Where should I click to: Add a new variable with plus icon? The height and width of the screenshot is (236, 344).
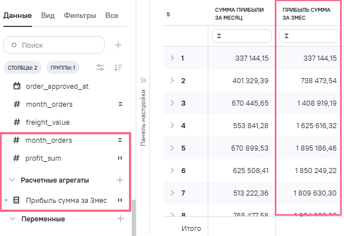point(119,219)
